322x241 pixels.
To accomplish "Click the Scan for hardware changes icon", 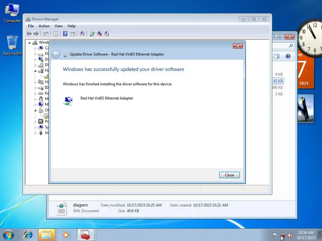I will [82, 34].
